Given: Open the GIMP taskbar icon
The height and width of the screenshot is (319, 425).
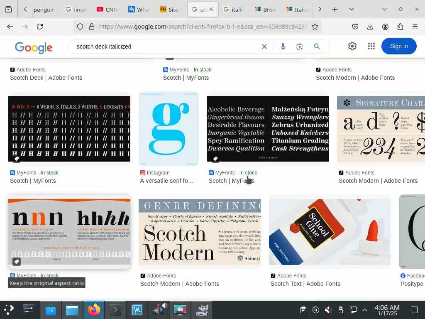Looking at the screenshot, I should coord(202,309).
